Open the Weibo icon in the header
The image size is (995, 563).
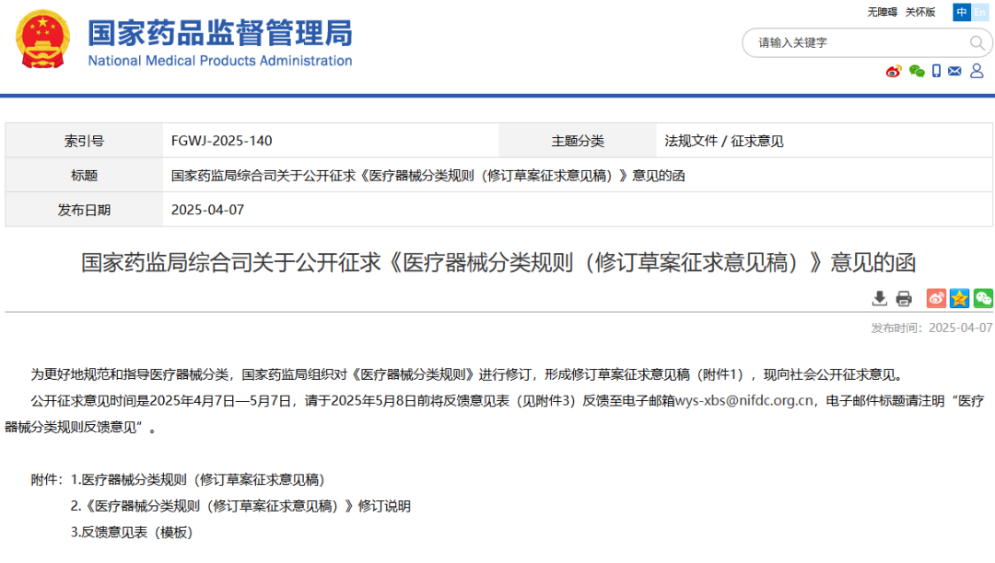(893, 71)
